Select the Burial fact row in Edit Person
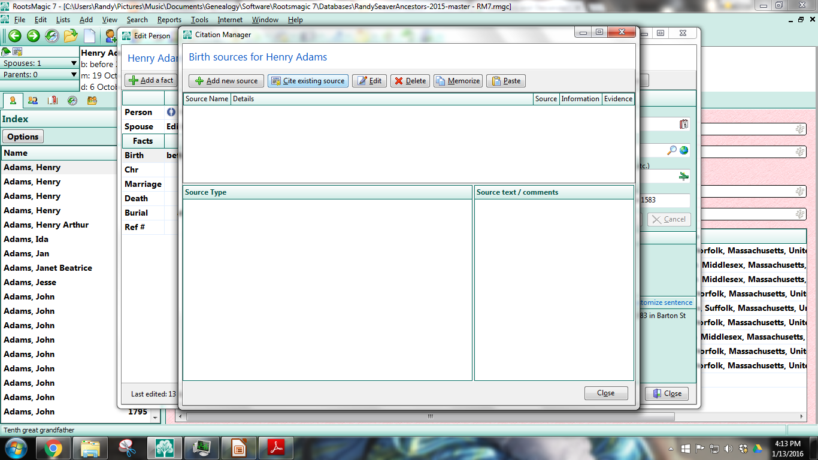 [150, 213]
